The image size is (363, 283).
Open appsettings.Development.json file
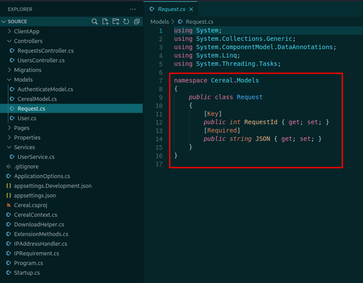(71, 186)
